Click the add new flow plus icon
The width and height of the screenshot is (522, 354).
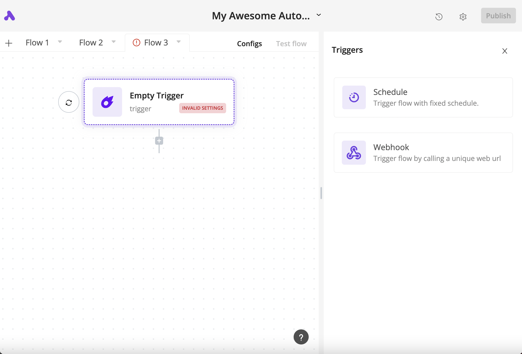tap(9, 43)
